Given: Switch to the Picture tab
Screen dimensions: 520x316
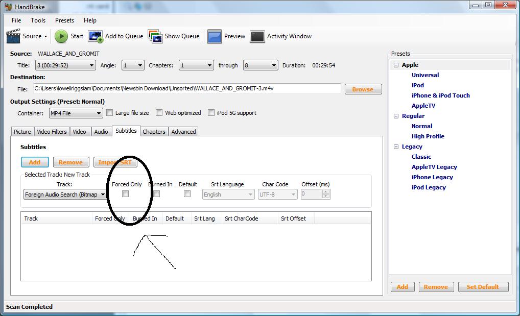Looking at the screenshot, I should point(22,132).
